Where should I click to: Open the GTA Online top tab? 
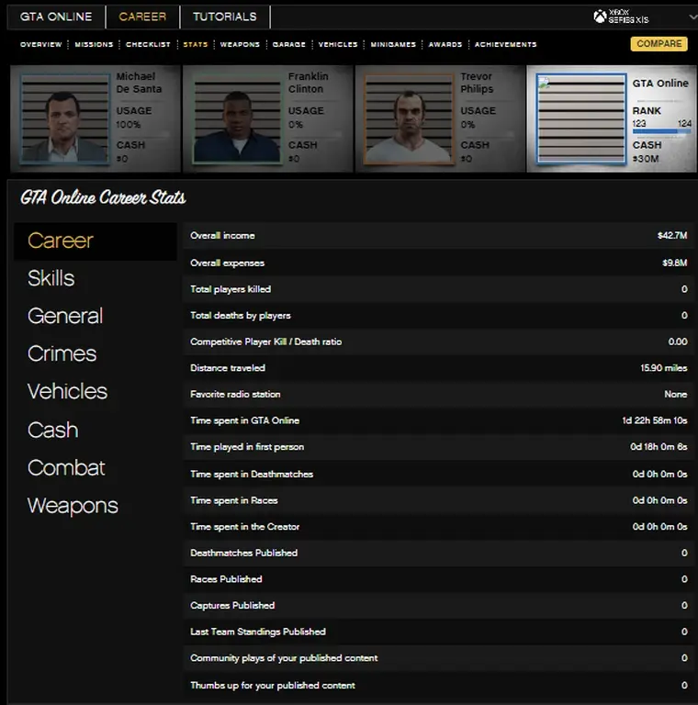pos(56,17)
